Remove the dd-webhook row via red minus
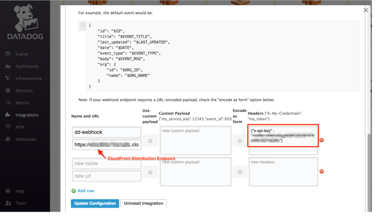 [322, 140]
